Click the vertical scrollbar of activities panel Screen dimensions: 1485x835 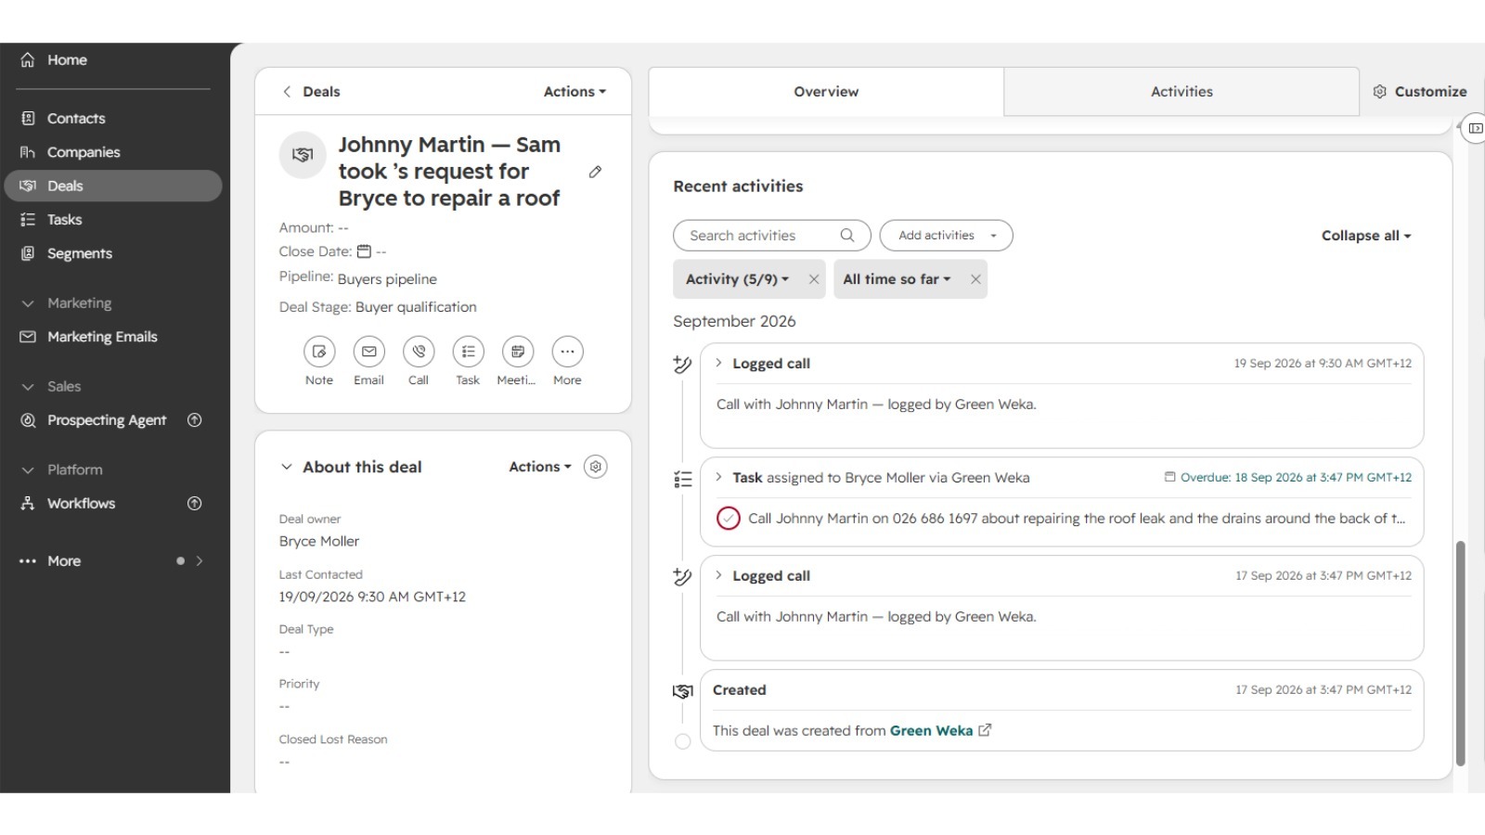point(1460,653)
